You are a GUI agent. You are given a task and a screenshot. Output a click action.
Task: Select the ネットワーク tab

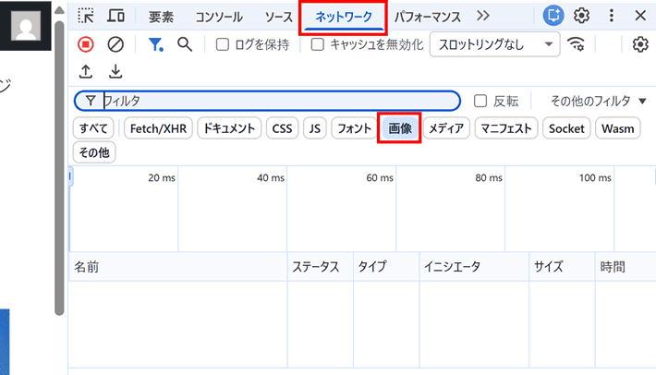[344, 17]
